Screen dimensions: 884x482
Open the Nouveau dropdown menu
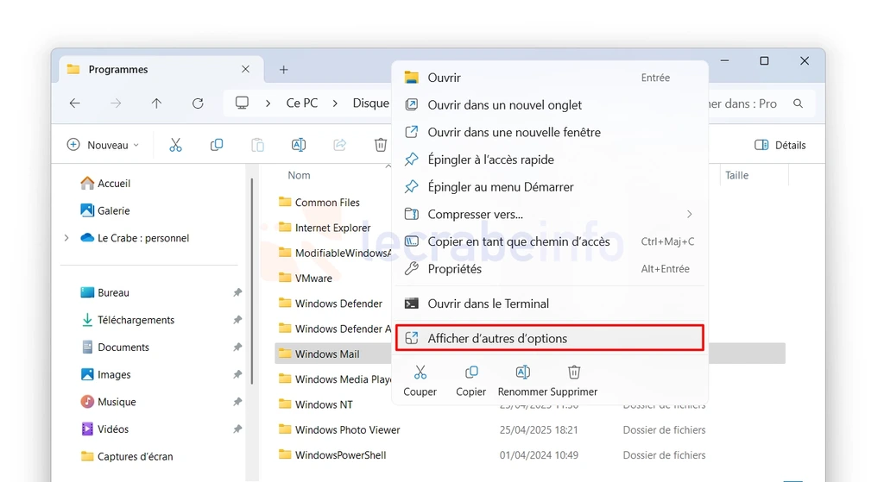103,145
